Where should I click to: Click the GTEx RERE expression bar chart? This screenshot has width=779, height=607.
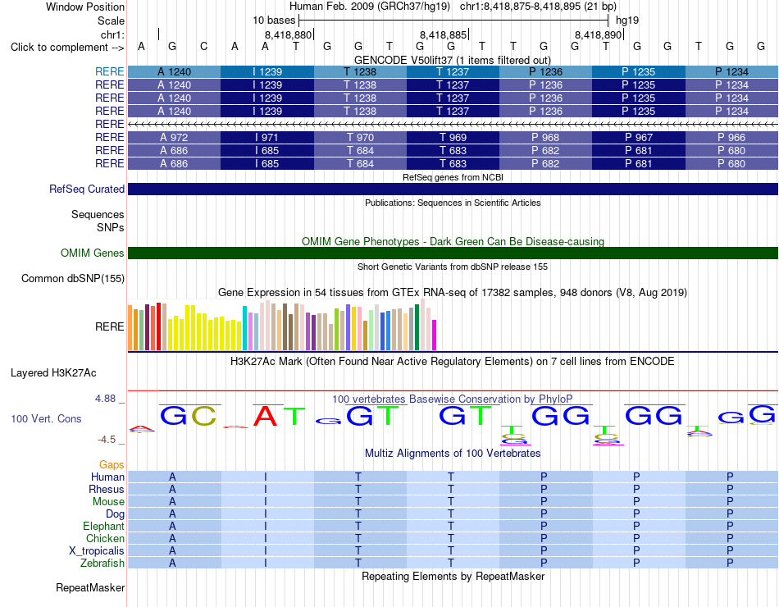[x=282, y=325]
